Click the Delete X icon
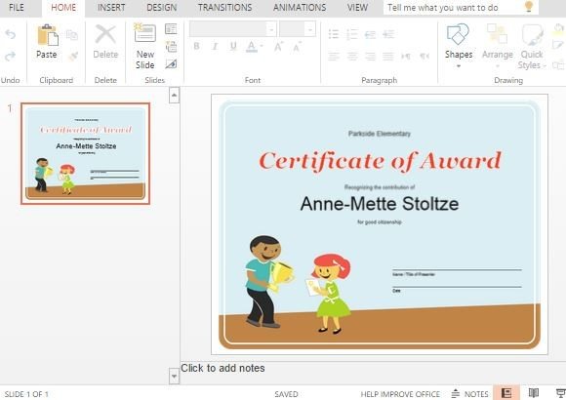 (x=105, y=35)
